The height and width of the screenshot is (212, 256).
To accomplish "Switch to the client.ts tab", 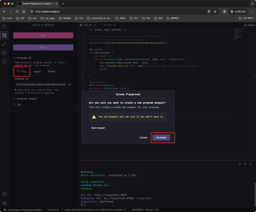I will [109, 25].
